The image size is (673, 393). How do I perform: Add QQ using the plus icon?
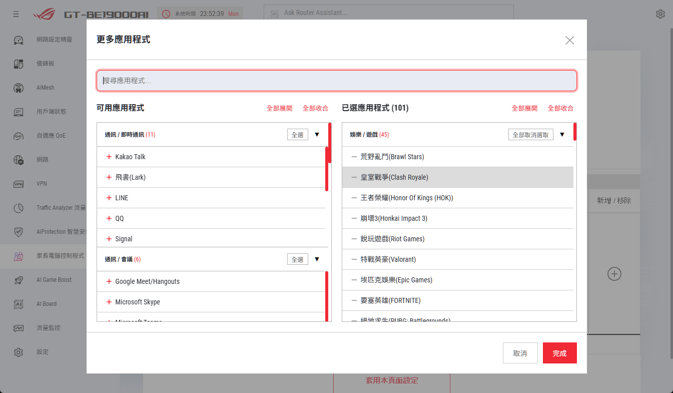(x=109, y=218)
